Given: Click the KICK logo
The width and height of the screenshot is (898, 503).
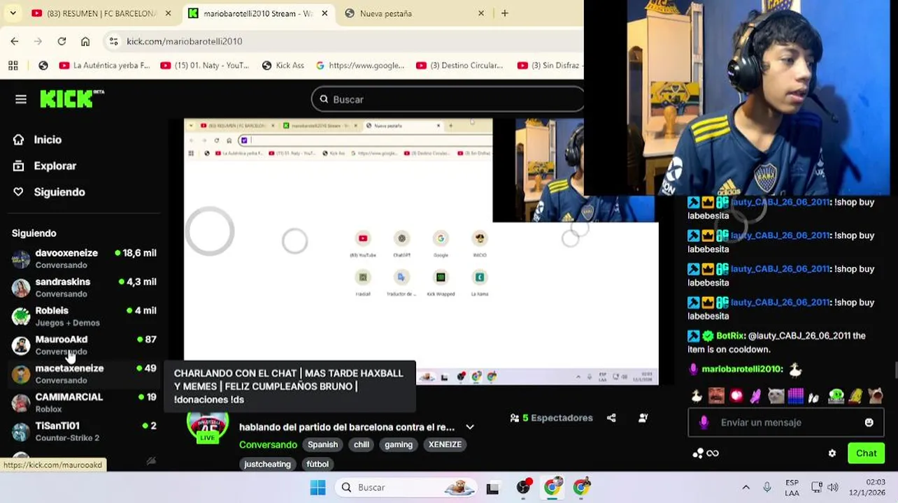Looking at the screenshot, I should click(71, 99).
